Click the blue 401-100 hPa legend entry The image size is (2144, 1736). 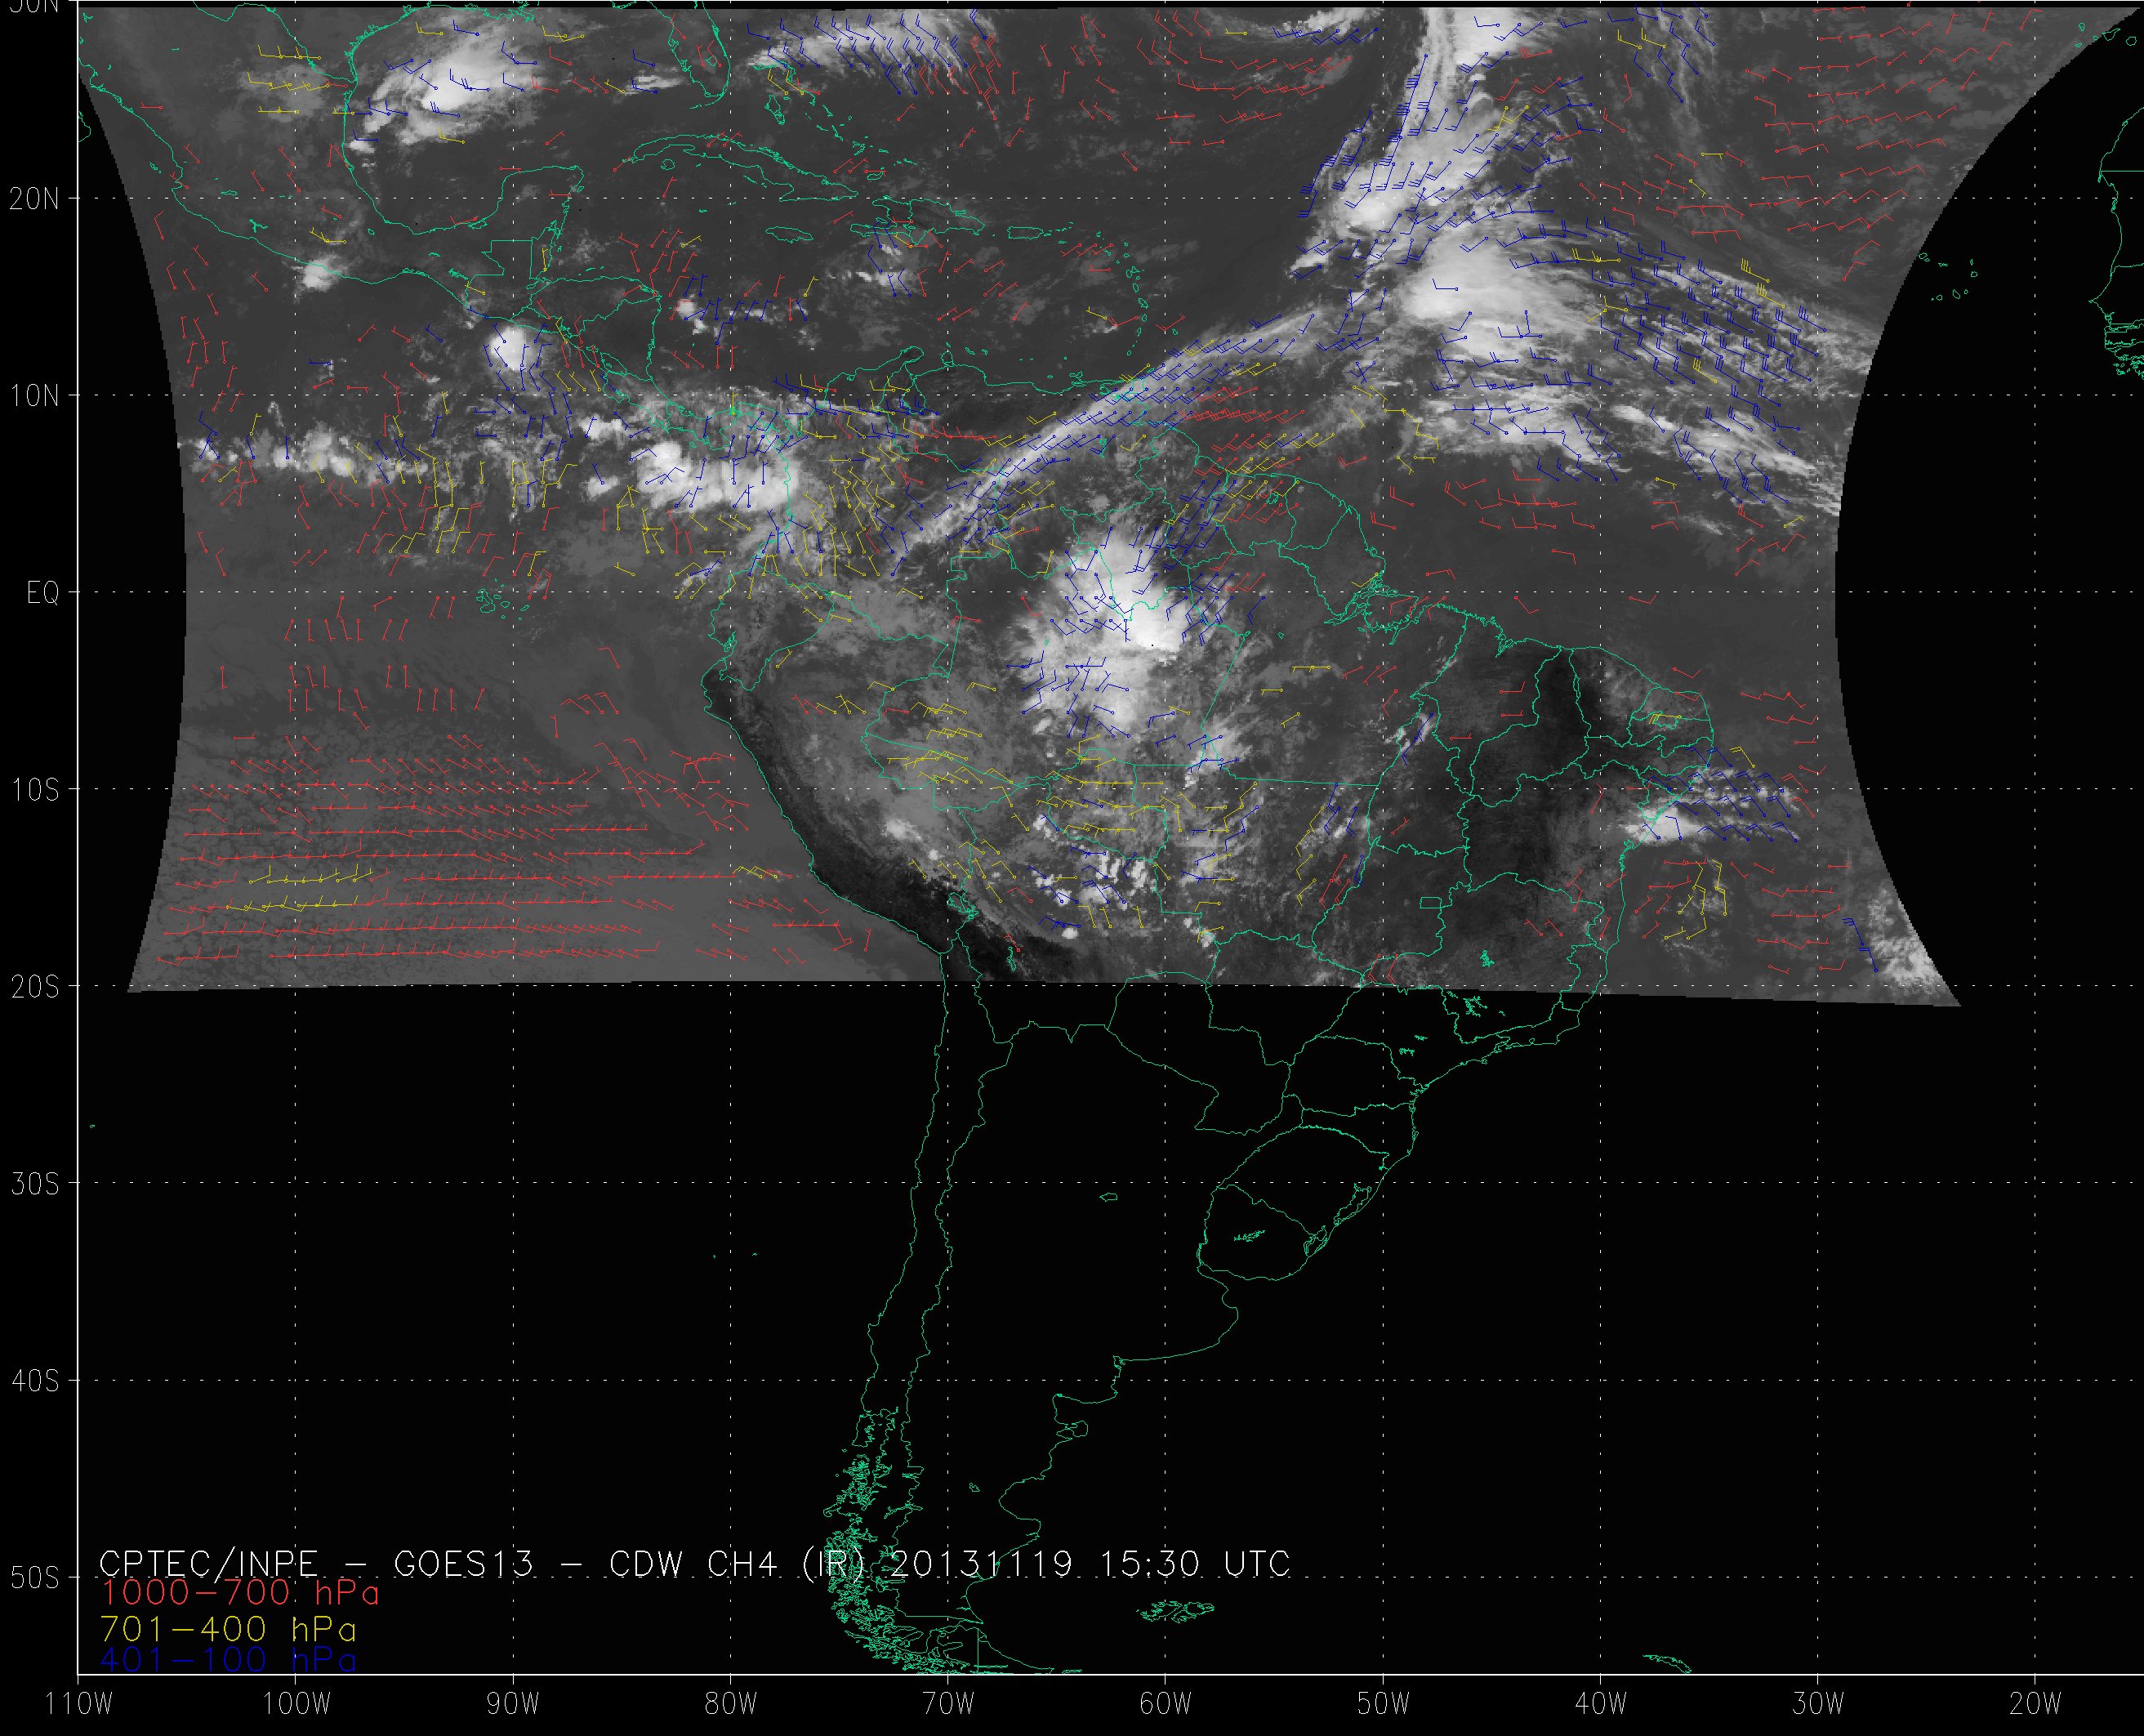click(228, 1659)
